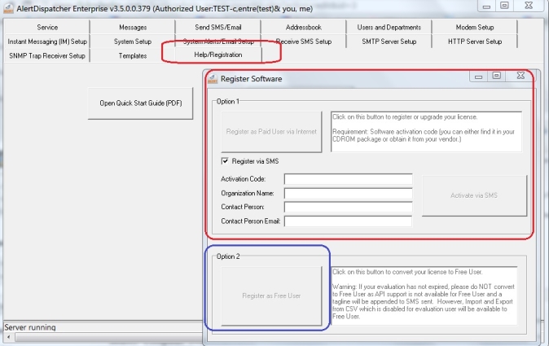Open the Users and Departments tab
549x346 pixels.
point(389,27)
